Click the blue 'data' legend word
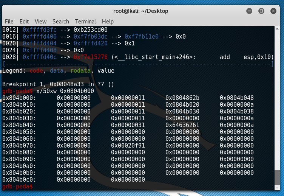 tap(57, 71)
